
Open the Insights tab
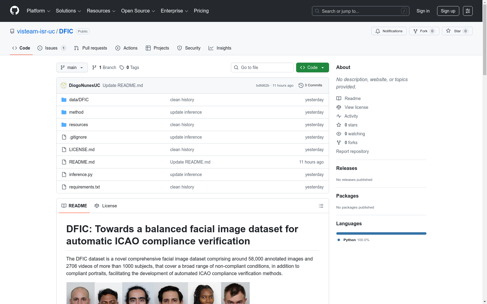click(x=220, y=48)
